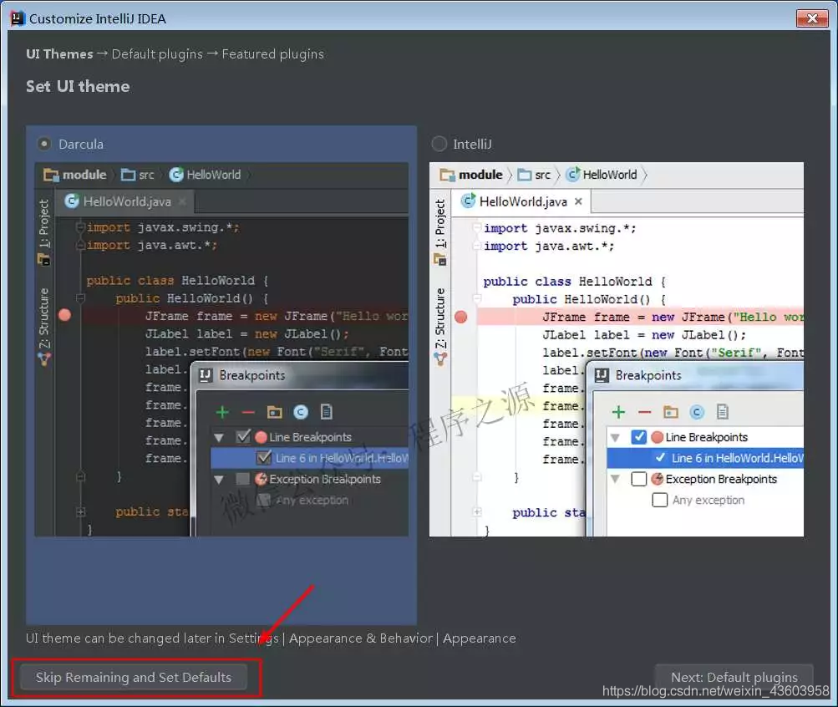Click green Add breakpoint plus in Darcula preview
This screenshot has width=838, height=707.
pos(222,412)
